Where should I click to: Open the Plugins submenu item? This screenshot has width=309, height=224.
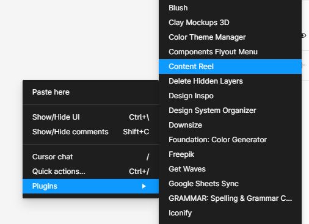click(91, 186)
